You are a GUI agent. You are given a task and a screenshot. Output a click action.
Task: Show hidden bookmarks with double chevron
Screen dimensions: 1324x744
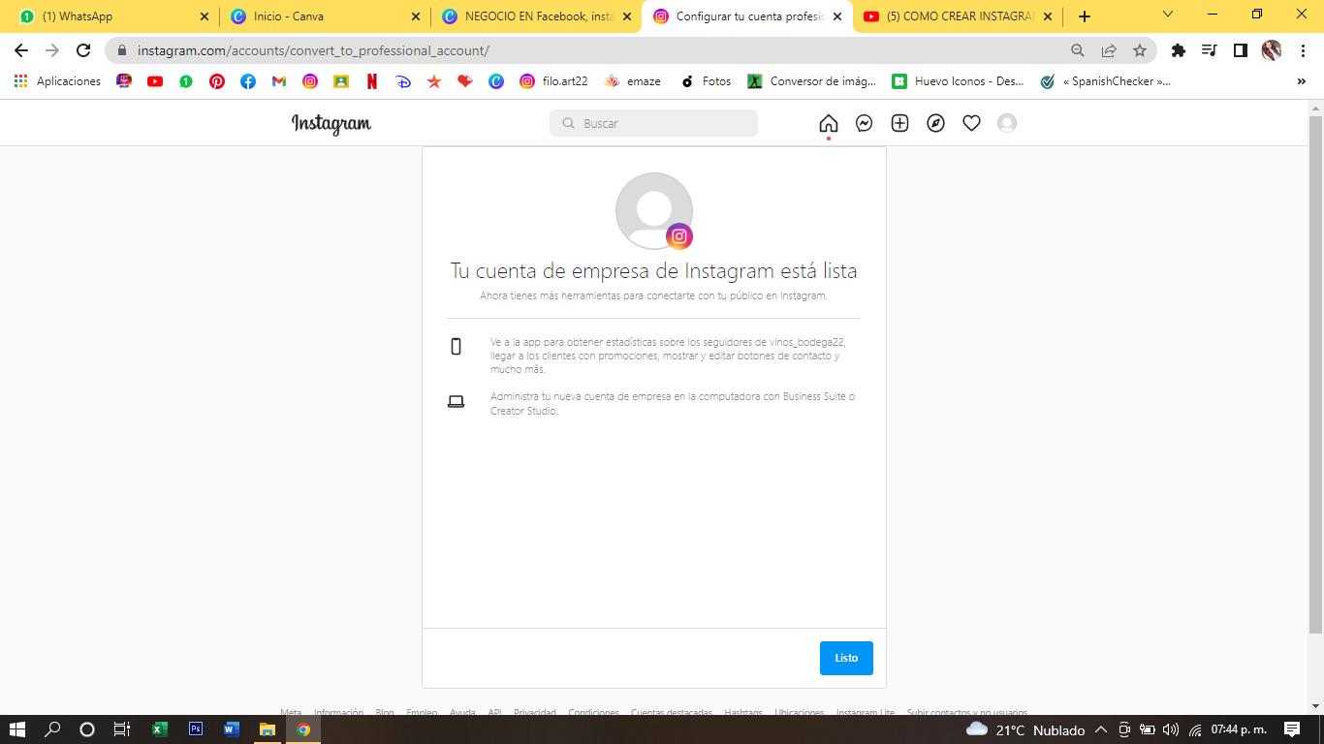click(1302, 81)
